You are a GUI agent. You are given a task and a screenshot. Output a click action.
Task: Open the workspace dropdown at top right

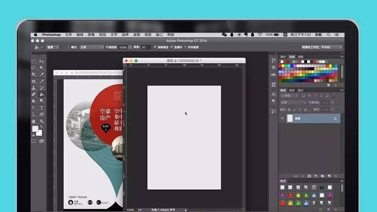pyautogui.click(x=322, y=47)
